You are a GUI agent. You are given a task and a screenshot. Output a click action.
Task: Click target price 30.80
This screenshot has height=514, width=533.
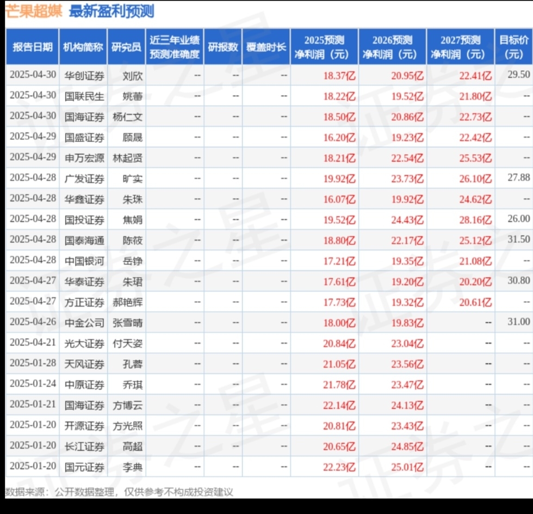point(519,280)
